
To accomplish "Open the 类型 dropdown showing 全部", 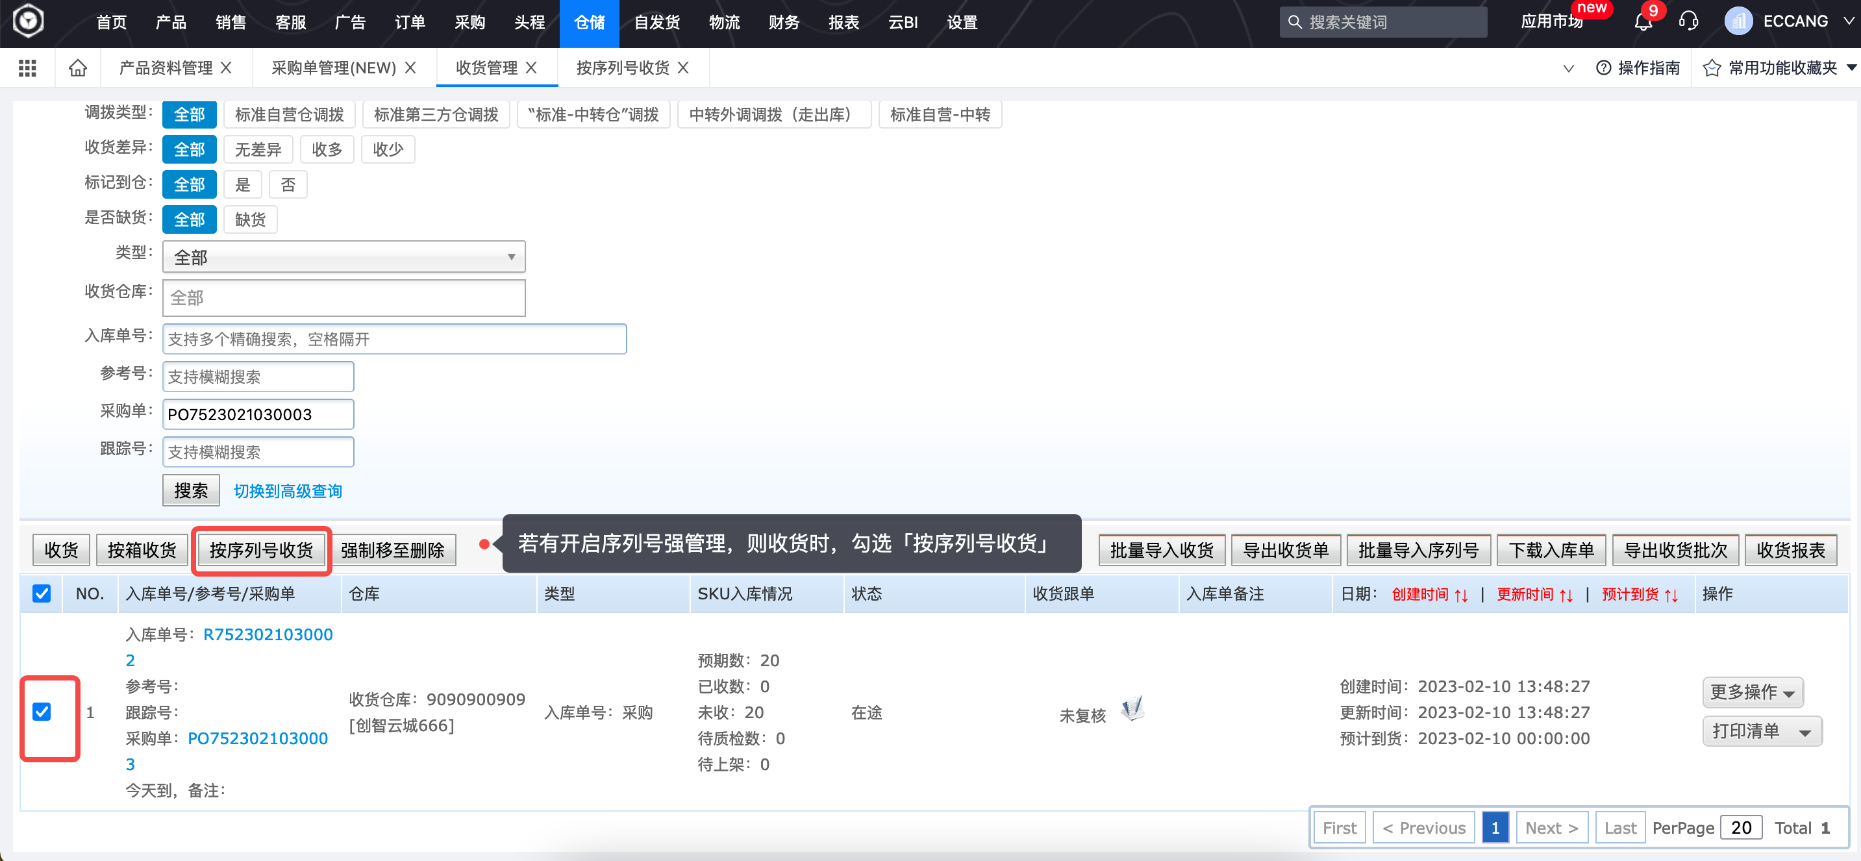I will point(344,256).
